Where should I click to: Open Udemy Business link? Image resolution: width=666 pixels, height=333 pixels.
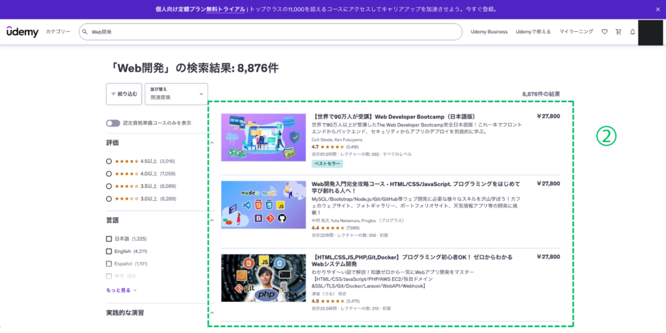pos(489,32)
